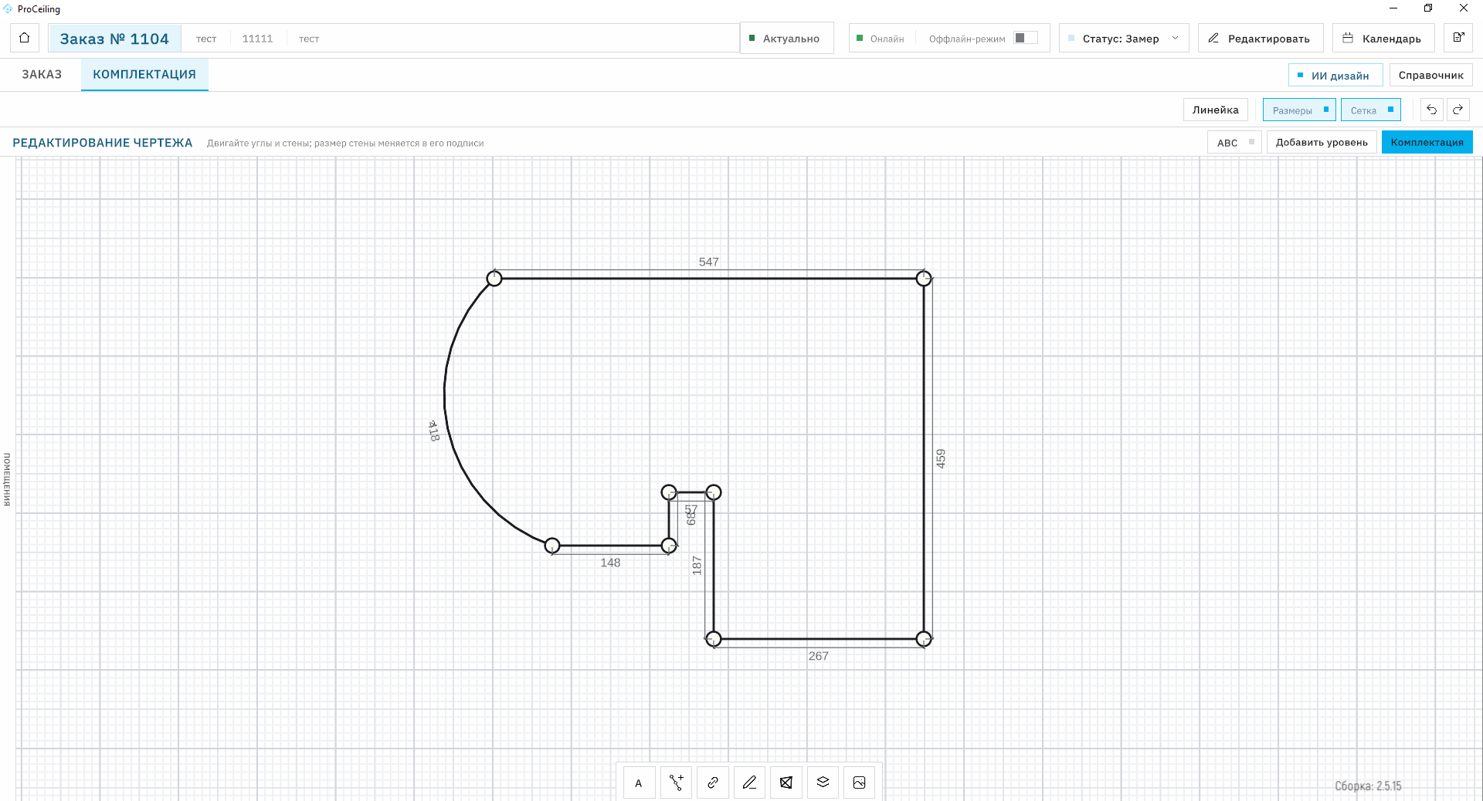Toggle the Размеры dimensions display
The height and width of the screenshot is (801, 1483).
pos(1299,110)
